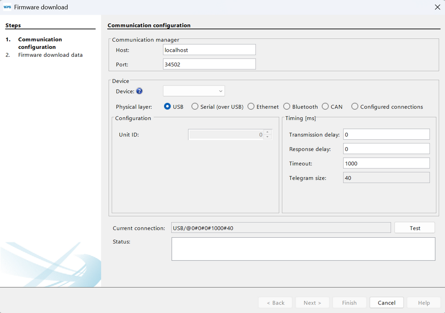The height and width of the screenshot is (313, 445).
Task: Cancel the firmware download wizard
Action: point(386,302)
